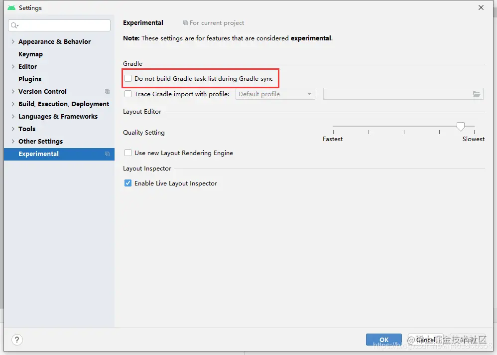This screenshot has width=497, height=355.
Task: Click into the settings search field
Action: 59,25
